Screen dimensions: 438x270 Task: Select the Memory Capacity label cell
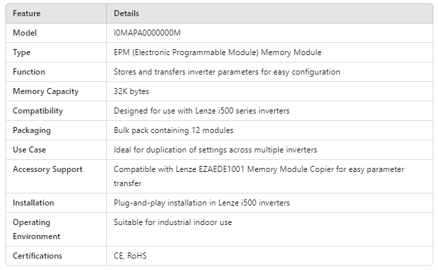(46, 91)
